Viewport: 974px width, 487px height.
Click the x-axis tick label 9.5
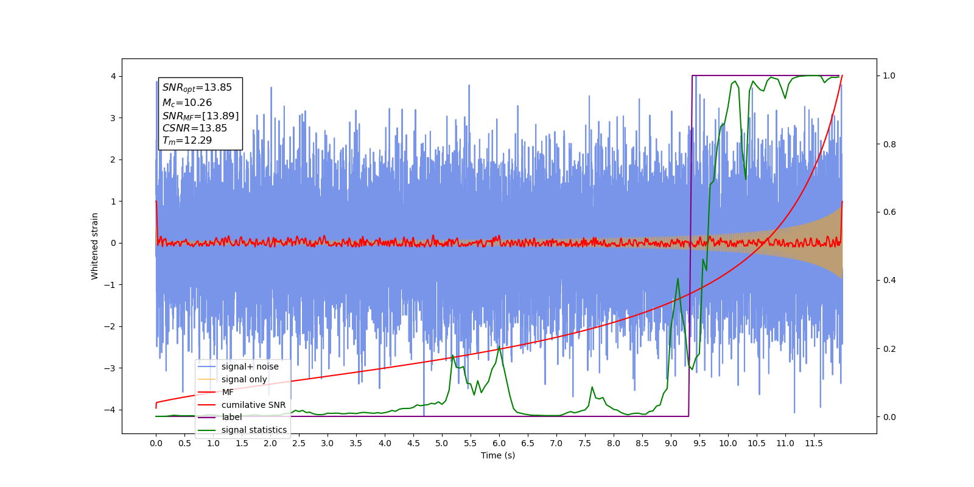699,443
